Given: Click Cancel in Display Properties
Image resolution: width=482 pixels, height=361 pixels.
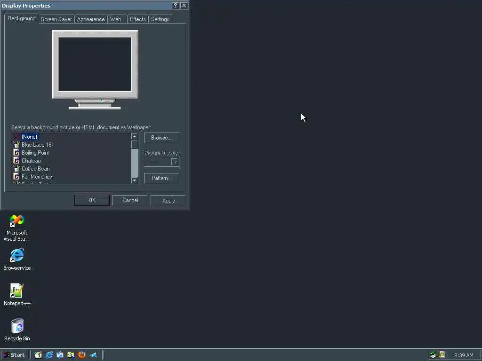Looking at the screenshot, I should click(x=130, y=200).
